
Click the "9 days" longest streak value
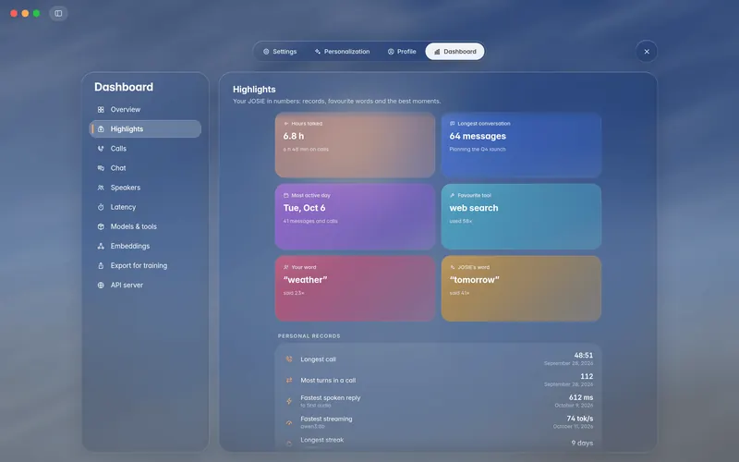coord(582,444)
